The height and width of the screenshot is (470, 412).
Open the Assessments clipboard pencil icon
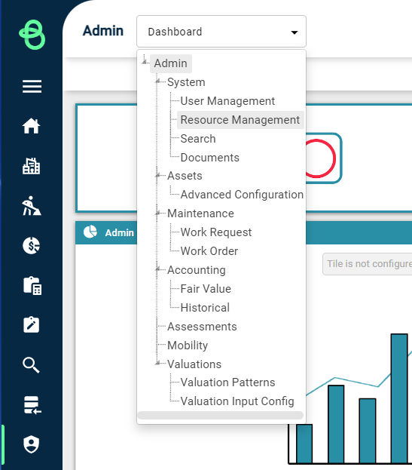tap(32, 324)
